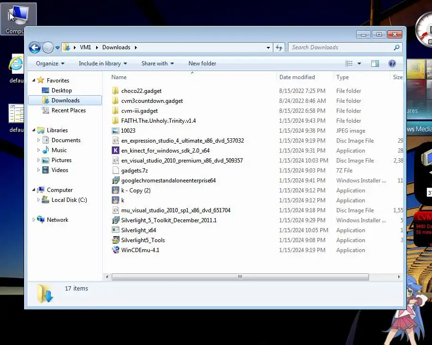The width and height of the screenshot is (432, 345).
Task: Open the address bar history dropdown arrow
Action: [x=268, y=47]
